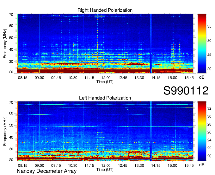Click the 60 MHz tick of the Left Handed plot
This screenshot has height=175, width=215.
tap(11, 113)
